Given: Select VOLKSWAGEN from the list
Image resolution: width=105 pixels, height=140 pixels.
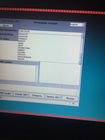Looking at the screenshot, I should [x=24, y=57].
